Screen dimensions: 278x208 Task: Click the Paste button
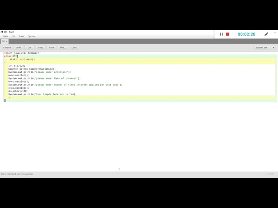coord(52,48)
